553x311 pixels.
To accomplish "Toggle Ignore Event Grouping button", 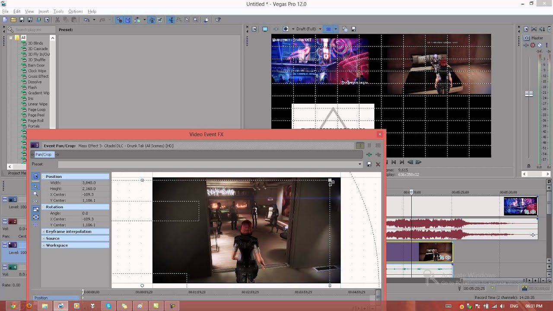I will point(160,20).
